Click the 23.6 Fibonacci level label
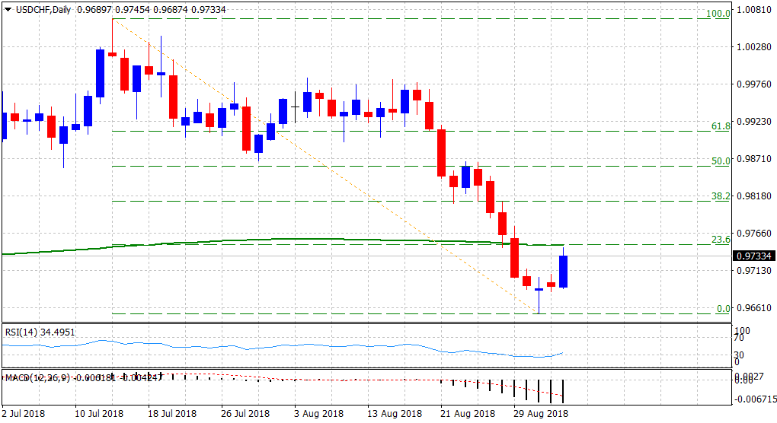The height and width of the screenshot is (423, 777). click(721, 239)
